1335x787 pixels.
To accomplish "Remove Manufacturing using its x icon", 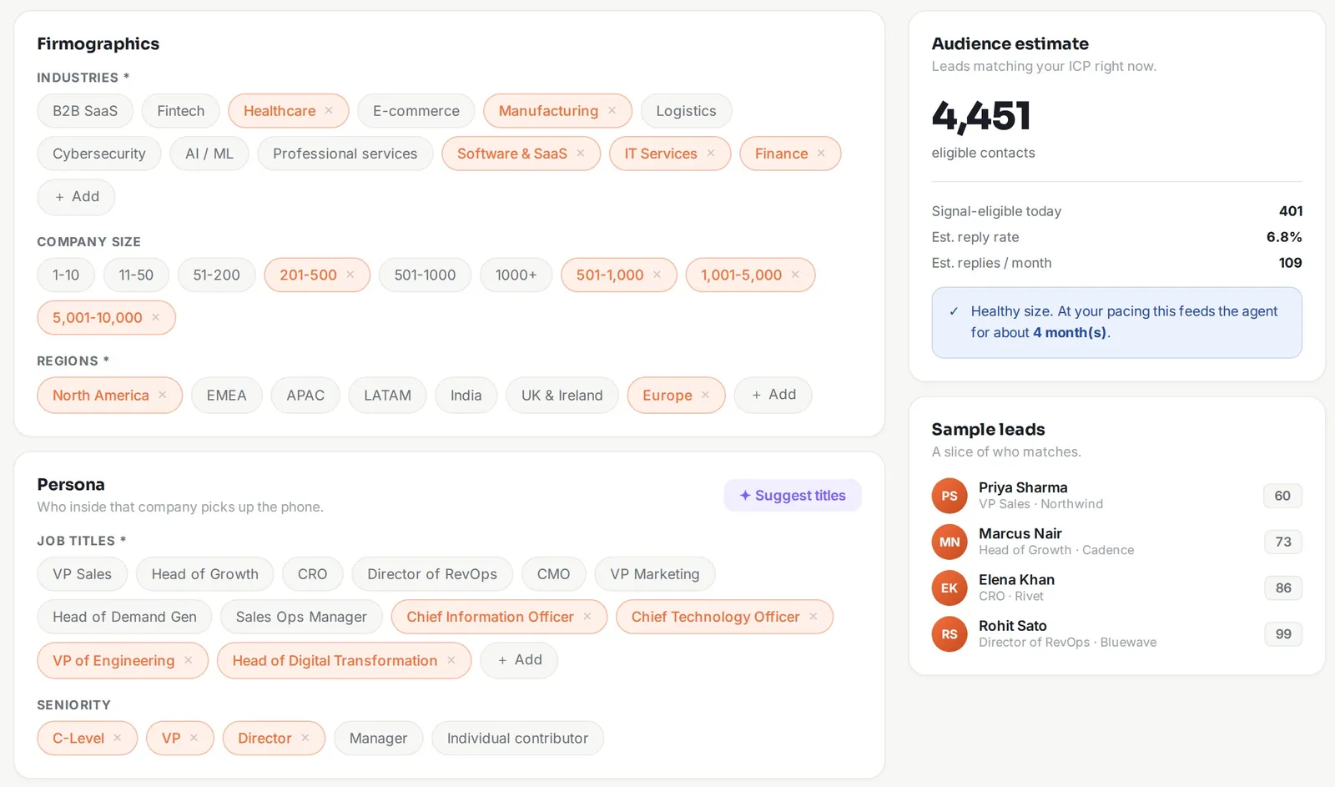I will coord(612,111).
